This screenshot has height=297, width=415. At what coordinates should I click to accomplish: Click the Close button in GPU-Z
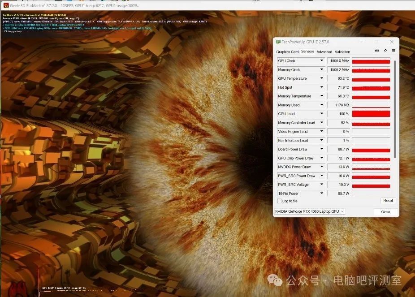click(x=385, y=212)
